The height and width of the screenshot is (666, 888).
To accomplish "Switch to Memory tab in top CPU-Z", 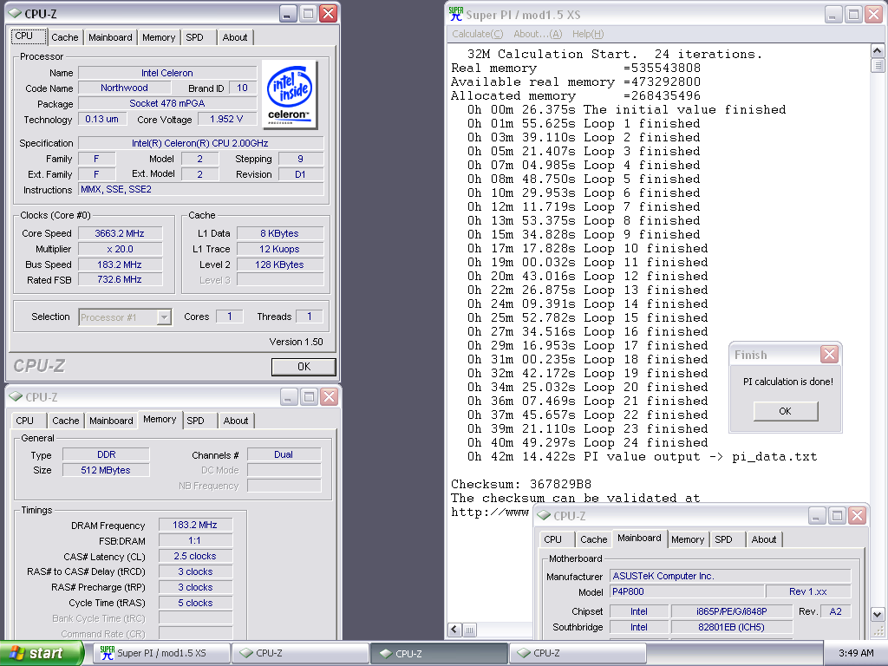I will pyautogui.click(x=159, y=37).
